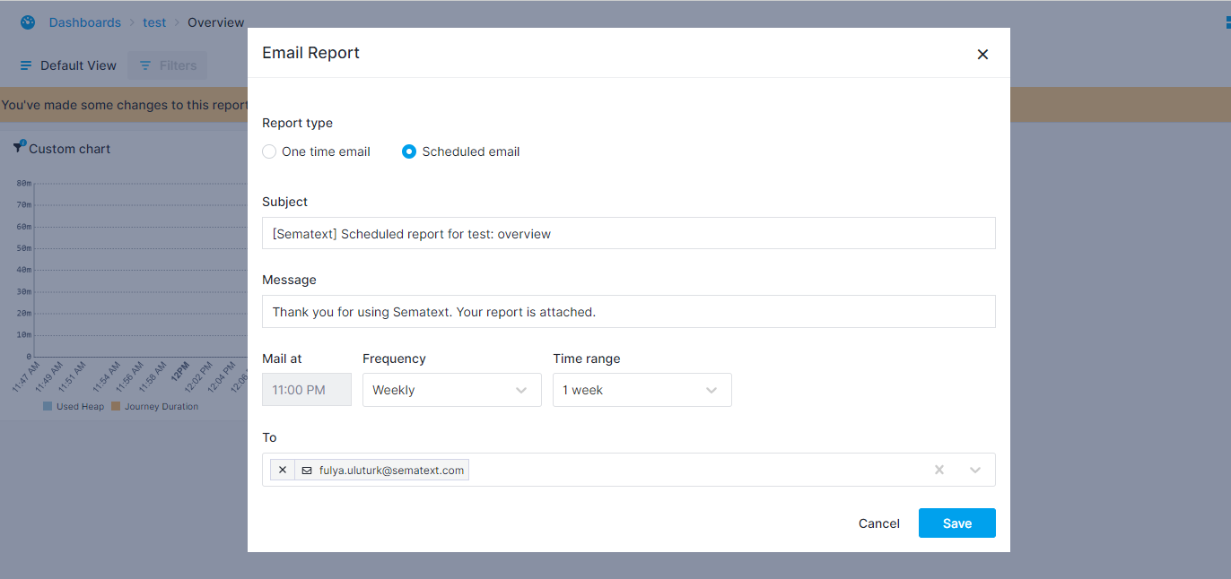Click the Message input field
Viewport: 1231px width, 579px height.
(629, 311)
